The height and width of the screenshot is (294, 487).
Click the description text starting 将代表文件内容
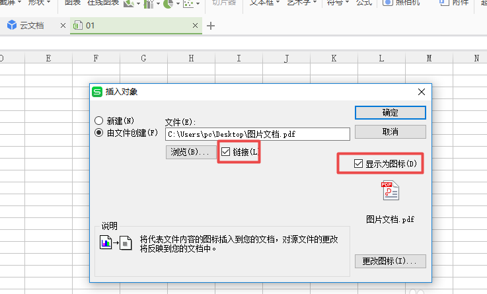(x=239, y=244)
